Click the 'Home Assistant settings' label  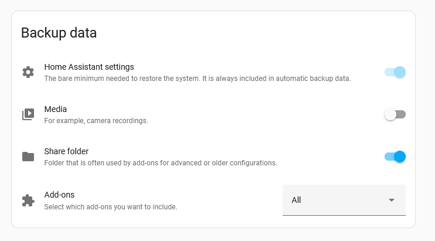tap(89, 67)
